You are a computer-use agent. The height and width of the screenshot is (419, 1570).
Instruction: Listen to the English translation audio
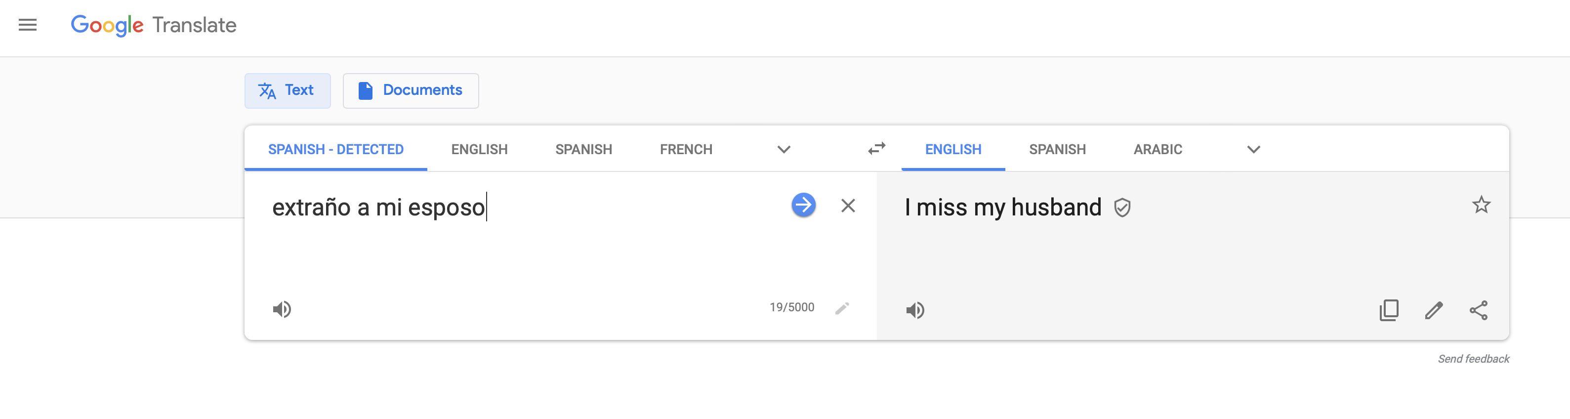(x=915, y=310)
